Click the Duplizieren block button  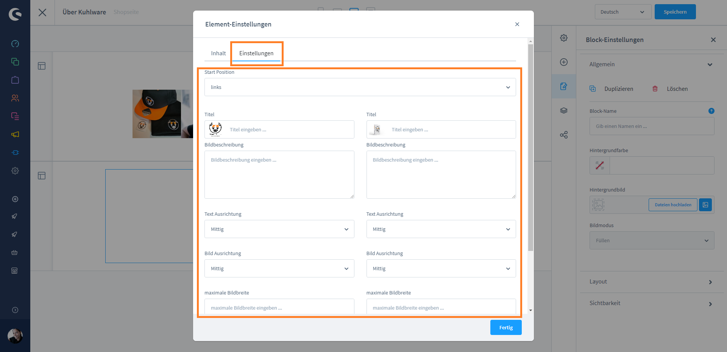tap(612, 89)
